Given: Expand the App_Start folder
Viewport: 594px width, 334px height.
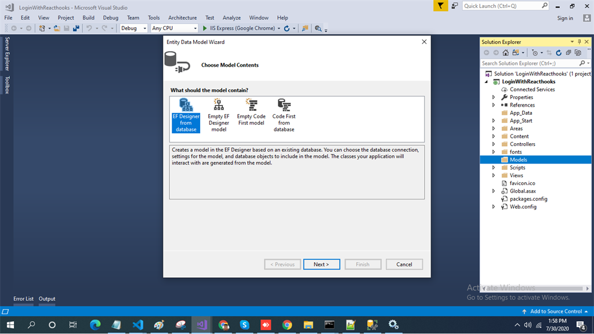Looking at the screenshot, I should click(x=494, y=121).
